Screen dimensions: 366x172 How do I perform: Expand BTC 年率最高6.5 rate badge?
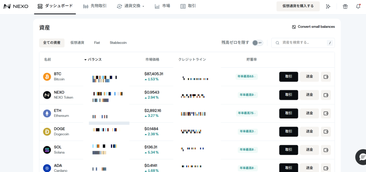click(246, 77)
